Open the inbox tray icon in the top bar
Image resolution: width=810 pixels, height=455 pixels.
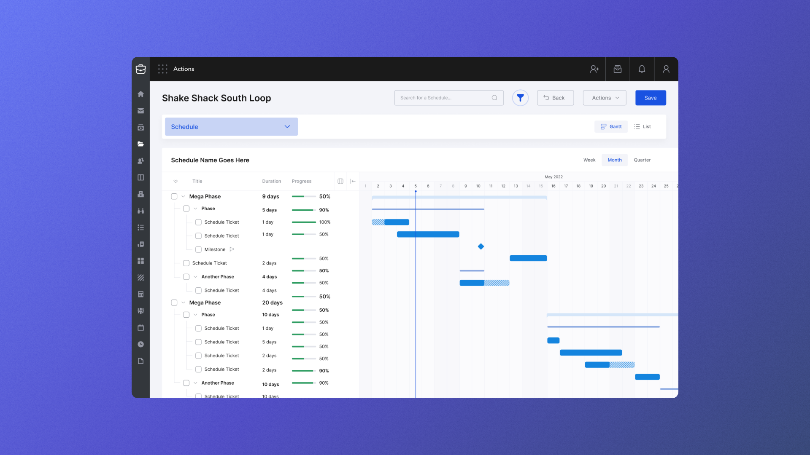point(618,69)
